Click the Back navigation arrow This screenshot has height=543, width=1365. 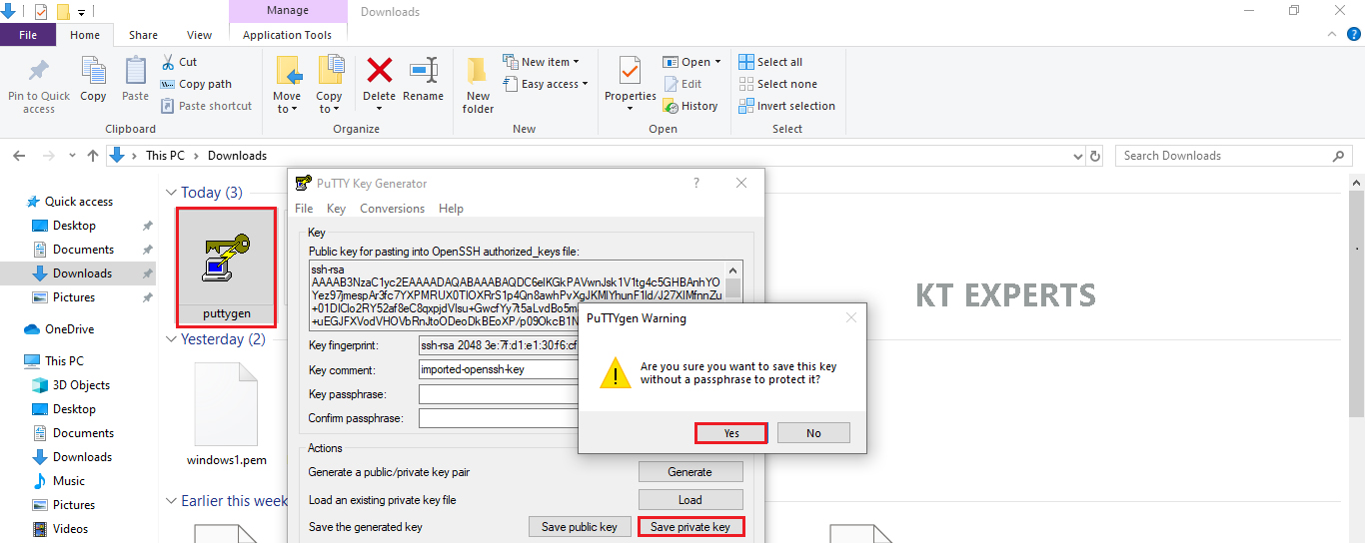(19, 156)
